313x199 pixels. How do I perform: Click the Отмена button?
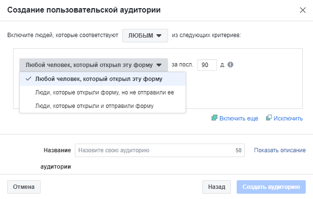point(24,187)
